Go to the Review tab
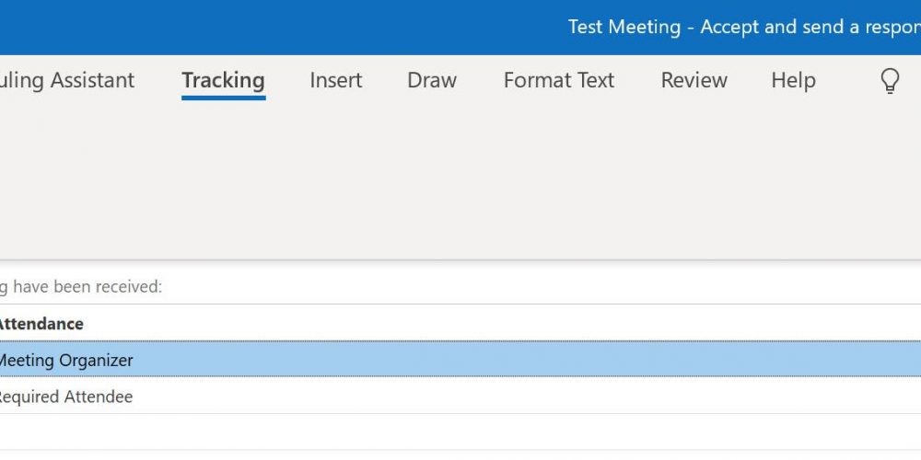This screenshot has height=460, width=921. pyautogui.click(x=694, y=80)
